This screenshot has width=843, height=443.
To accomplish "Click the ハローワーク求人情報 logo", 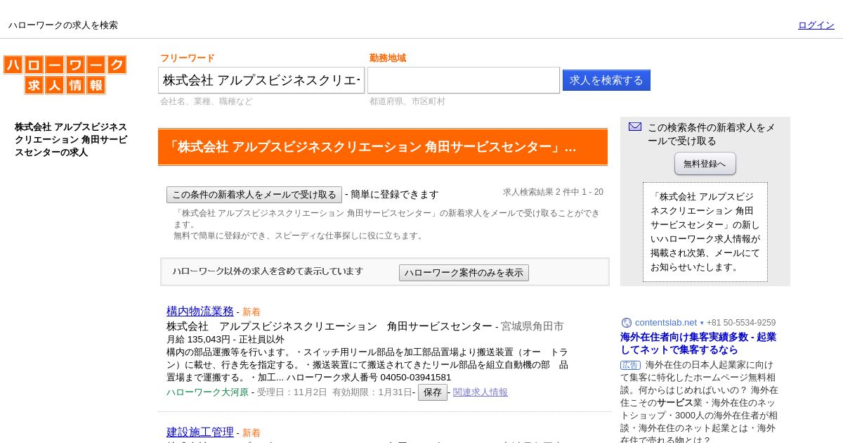I will (x=65, y=75).
